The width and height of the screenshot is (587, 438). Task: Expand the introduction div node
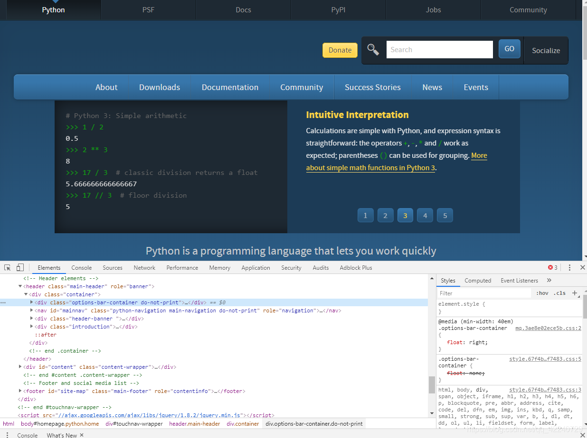click(x=32, y=327)
